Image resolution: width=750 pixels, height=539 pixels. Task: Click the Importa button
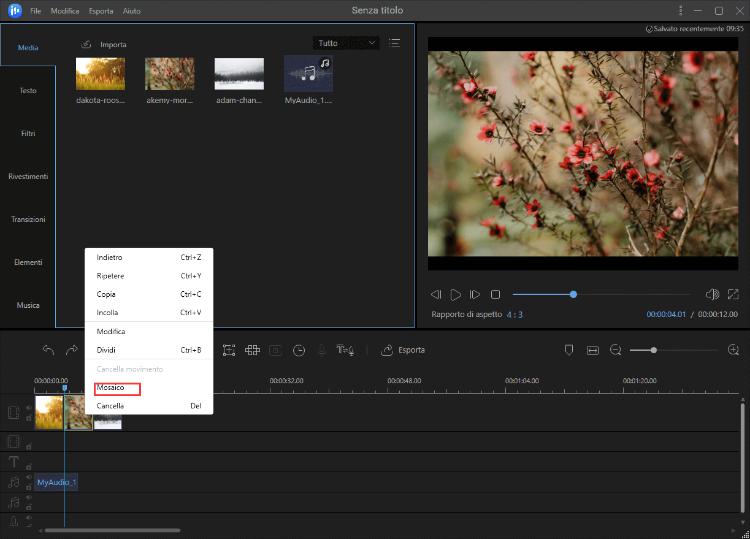104,45
